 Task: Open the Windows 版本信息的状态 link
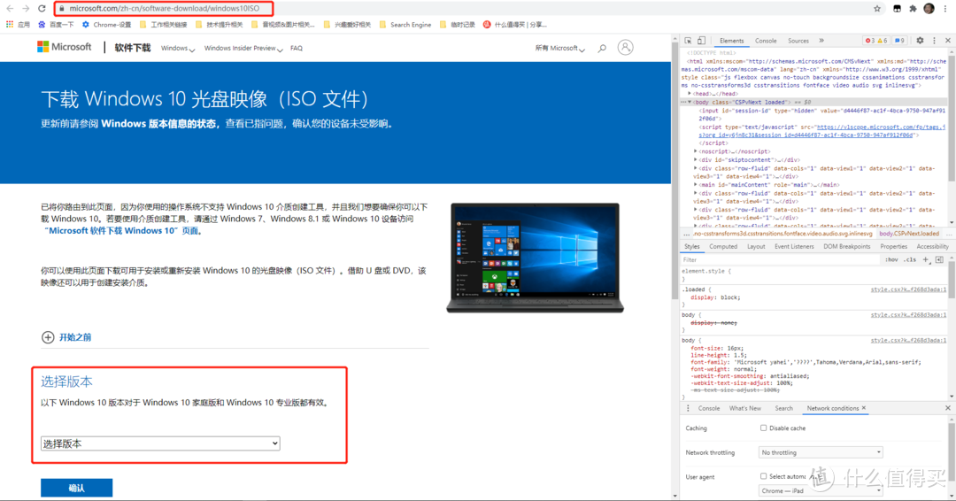pos(158,124)
